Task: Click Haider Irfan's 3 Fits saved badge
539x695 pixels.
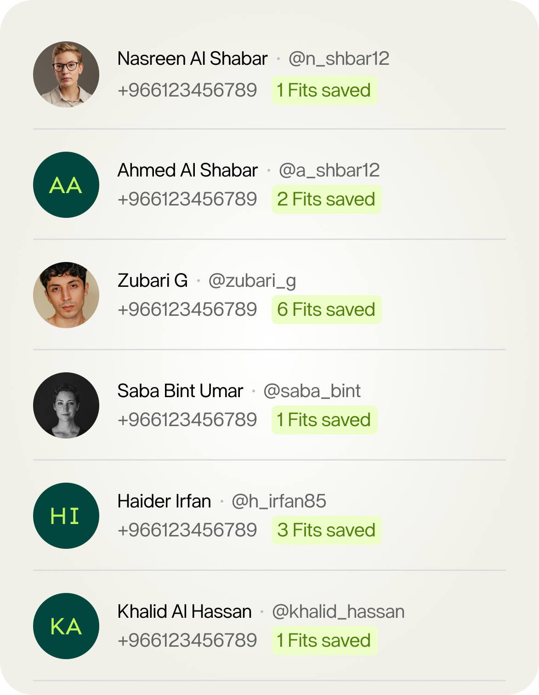Action: [326, 530]
